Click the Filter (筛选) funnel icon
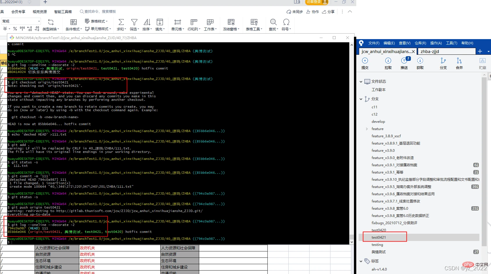 click(134, 23)
